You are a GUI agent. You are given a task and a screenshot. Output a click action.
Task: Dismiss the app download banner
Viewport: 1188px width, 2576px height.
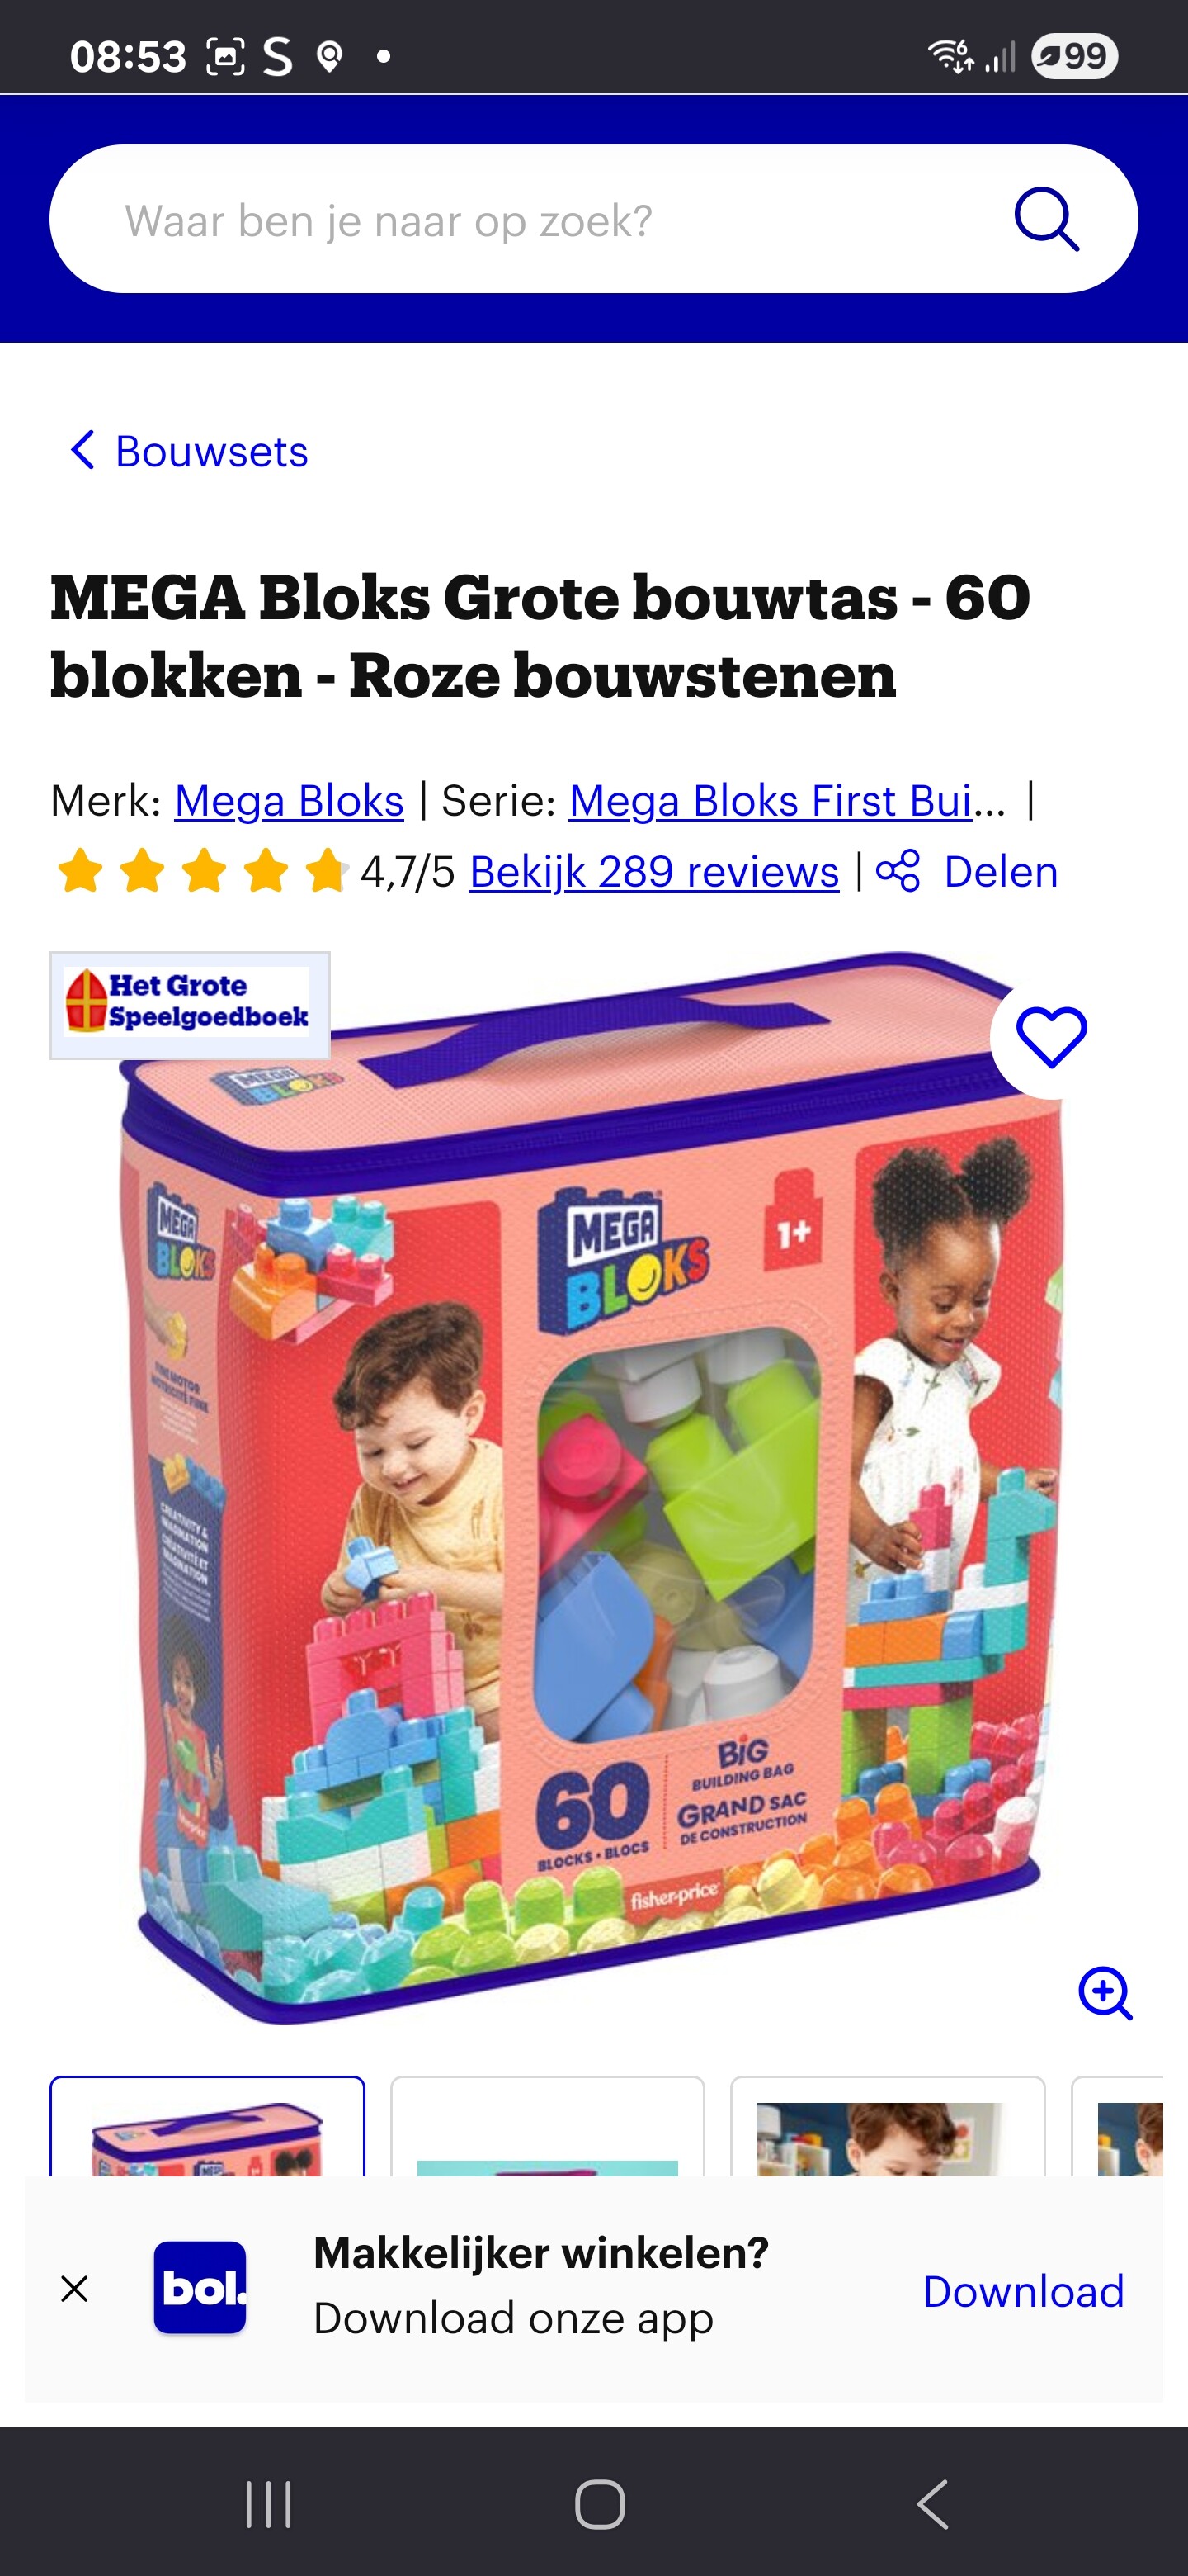(x=75, y=2288)
